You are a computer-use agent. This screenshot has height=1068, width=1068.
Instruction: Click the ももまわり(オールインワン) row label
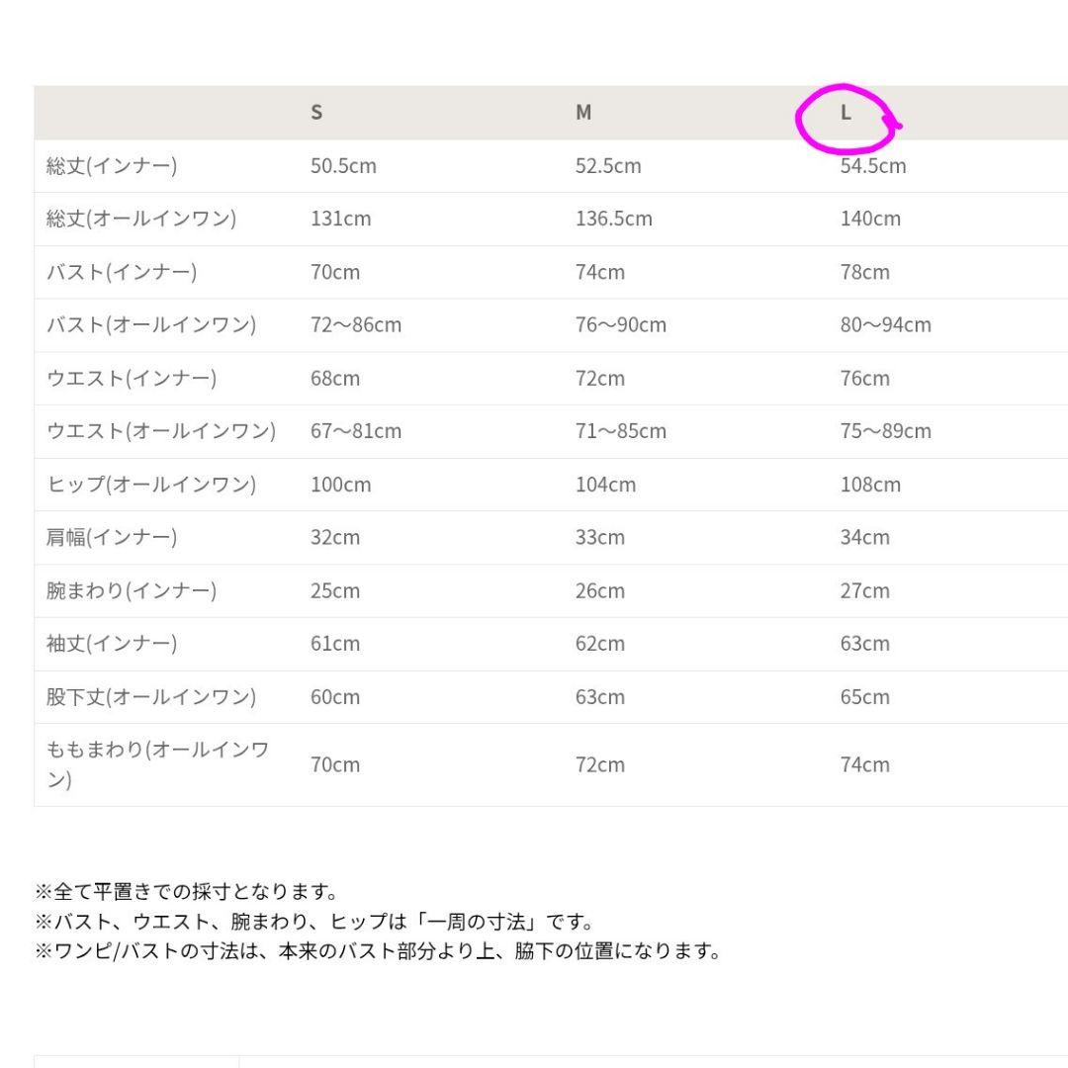coord(158,764)
